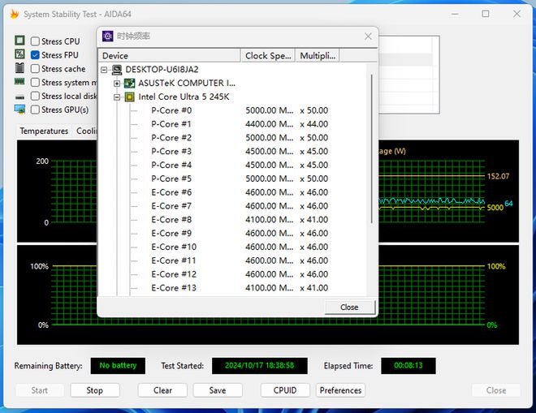Switch to the Temperatures tab
This screenshot has height=413, width=536.
pyautogui.click(x=44, y=131)
